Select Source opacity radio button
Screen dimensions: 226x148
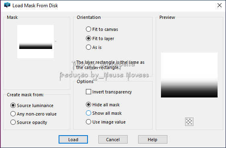tap(29, 122)
